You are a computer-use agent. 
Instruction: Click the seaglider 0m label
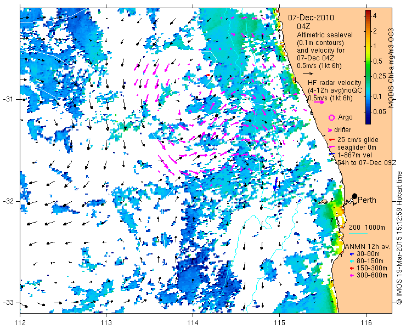(357, 148)
